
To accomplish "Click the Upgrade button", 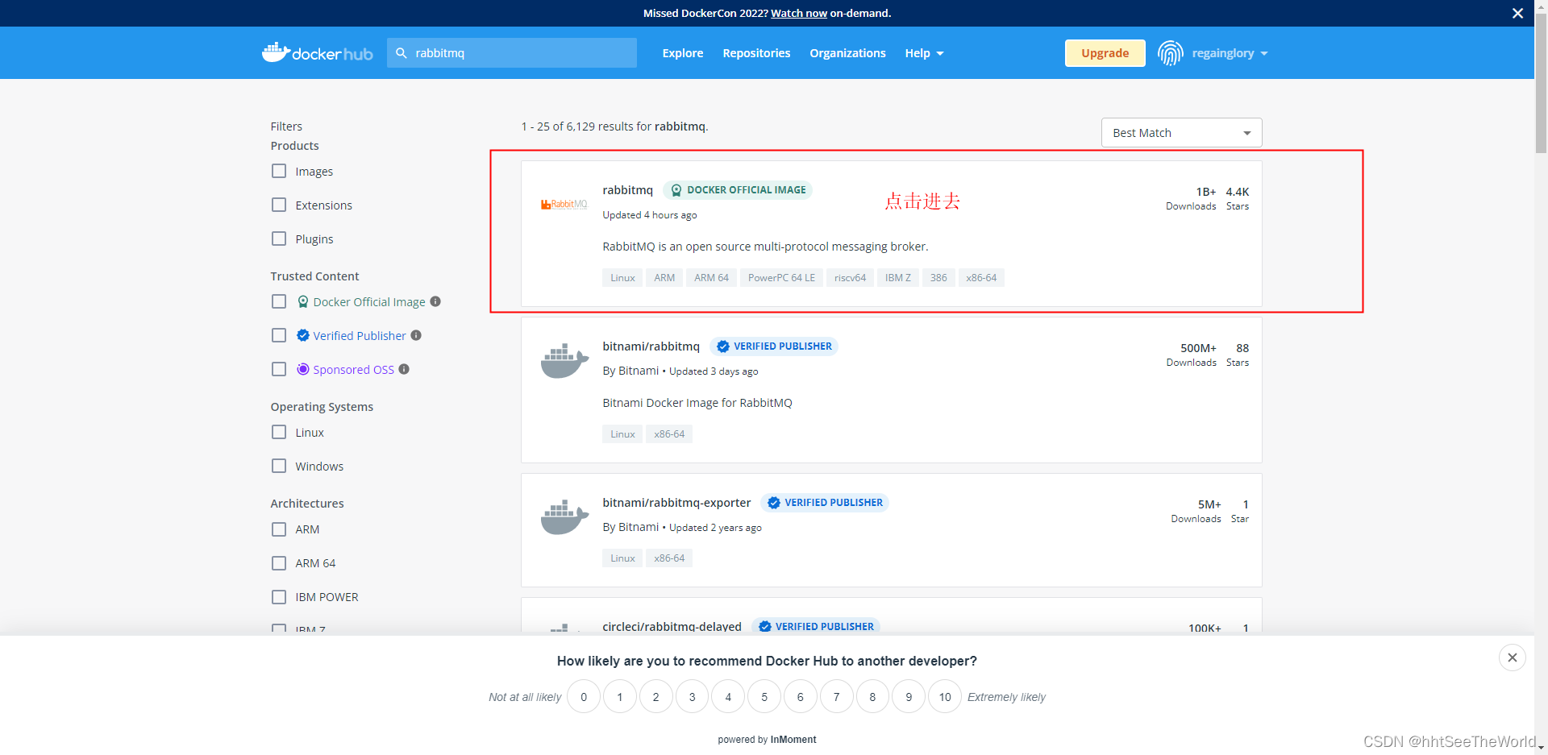I will [1105, 53].
